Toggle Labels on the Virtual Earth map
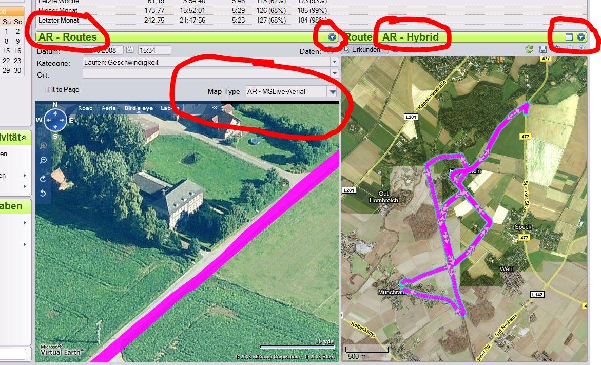The width and height of the screenshot is (601, 365). point(169,108)
